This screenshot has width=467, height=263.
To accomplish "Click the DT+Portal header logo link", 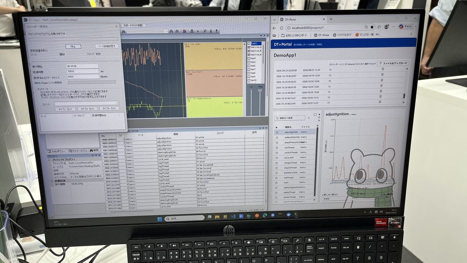I will (283, 44).
